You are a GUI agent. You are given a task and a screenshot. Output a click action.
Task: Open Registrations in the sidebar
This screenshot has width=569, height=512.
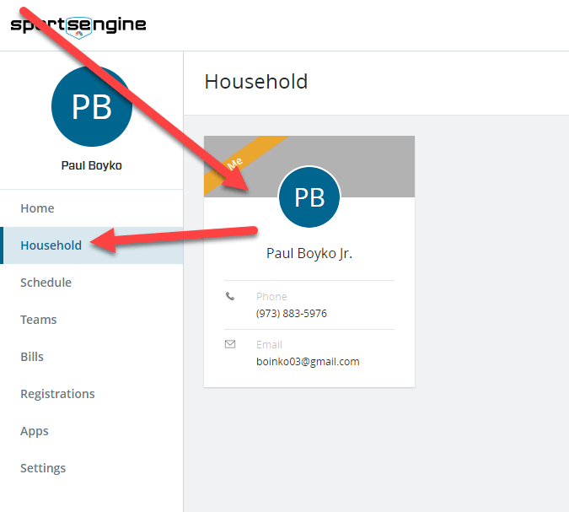click(57, 394)
